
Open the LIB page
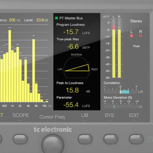click(x=85, y=115)
